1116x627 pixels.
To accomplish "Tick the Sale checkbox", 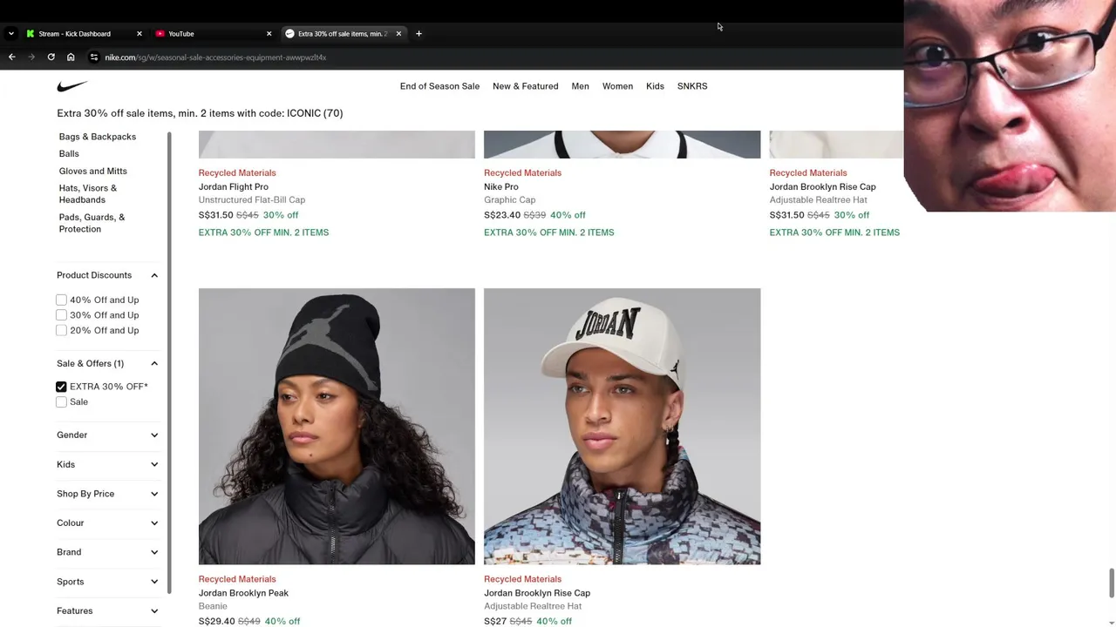I will [x=61, y=402].
